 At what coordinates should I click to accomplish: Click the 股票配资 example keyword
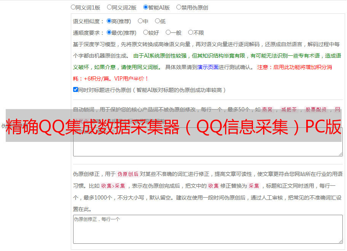click(x=316, y=109)
